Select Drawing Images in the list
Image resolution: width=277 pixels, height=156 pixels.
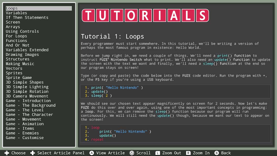pos(22,54)
